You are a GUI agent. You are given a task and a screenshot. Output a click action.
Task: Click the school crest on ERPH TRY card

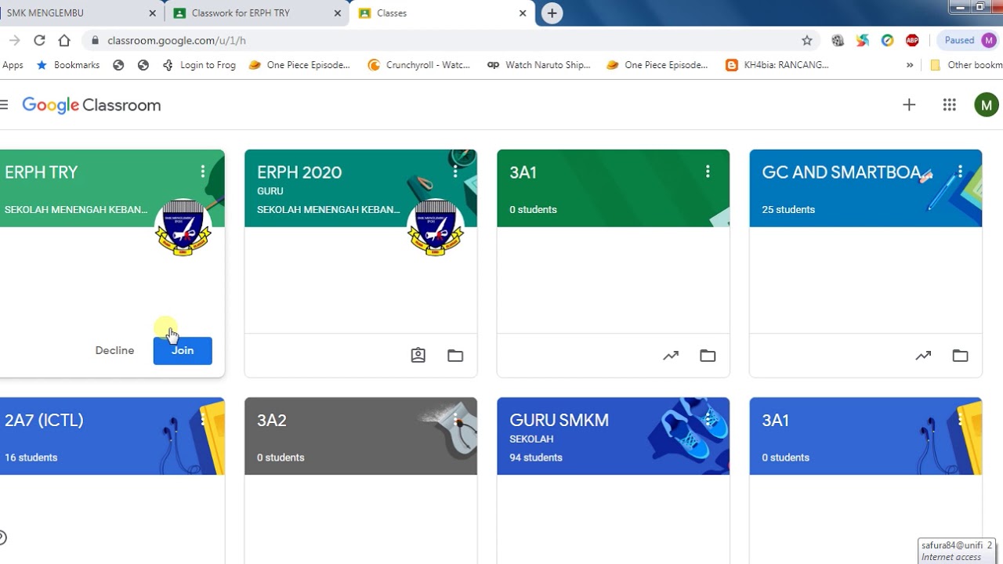(x=183, y=227)
